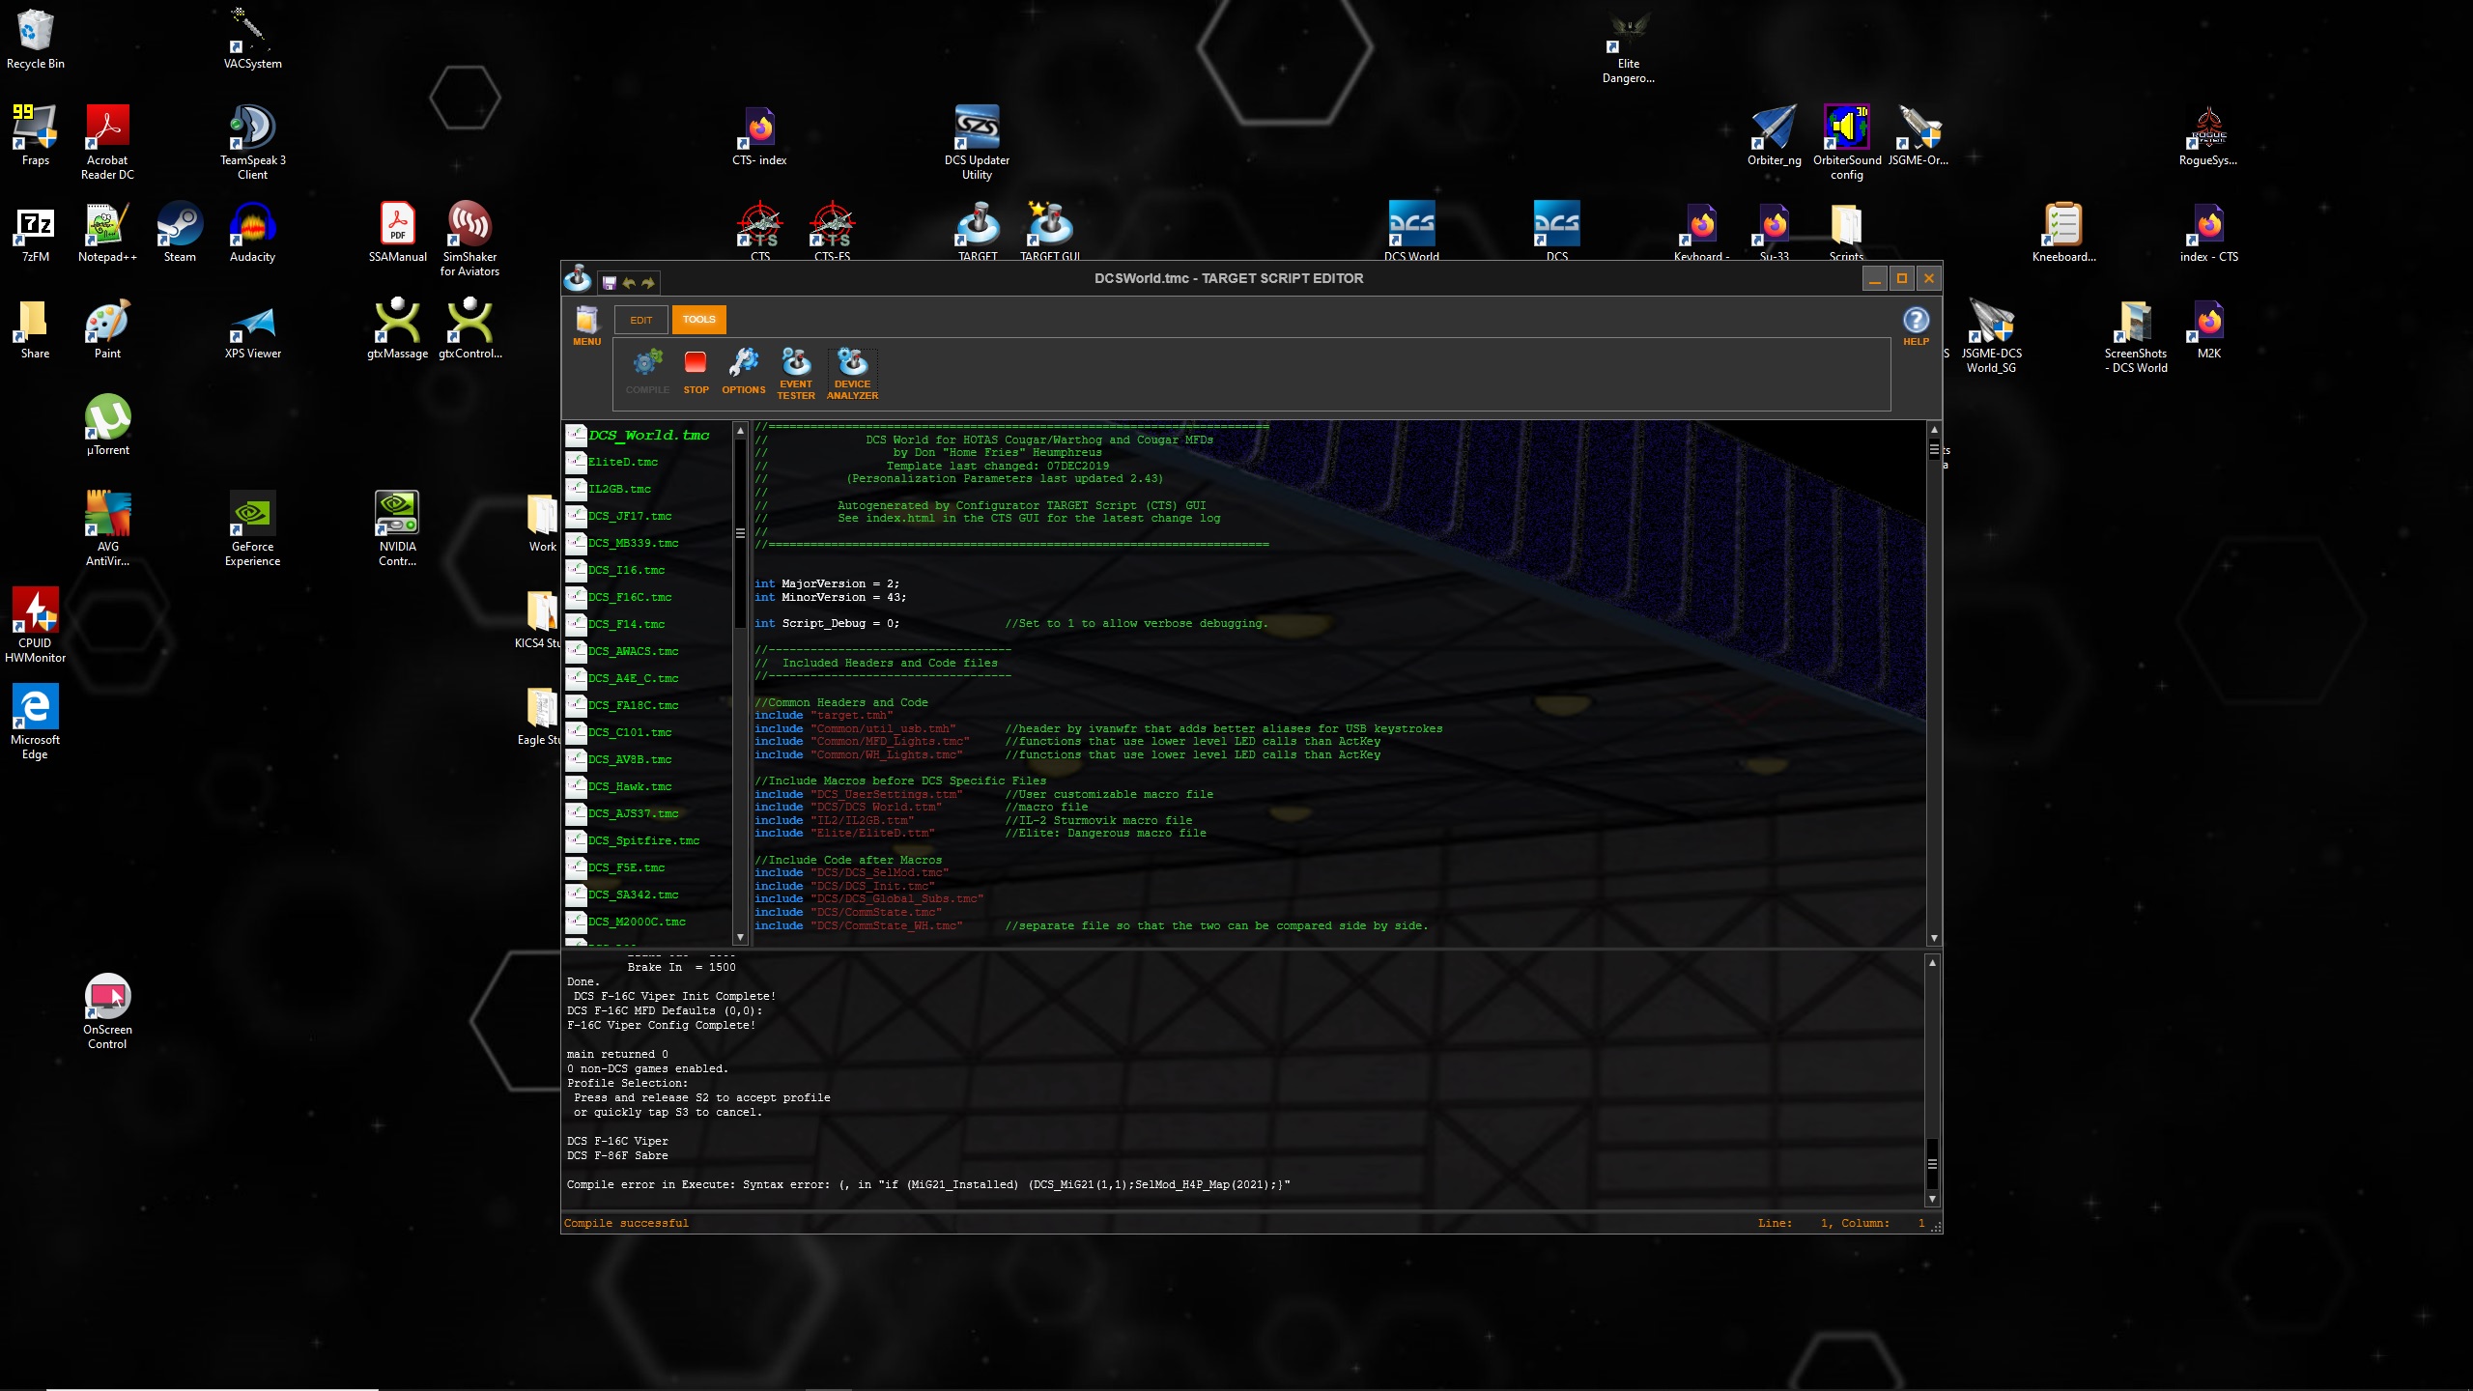Click the Help question mark icon

click(1916, 326)
